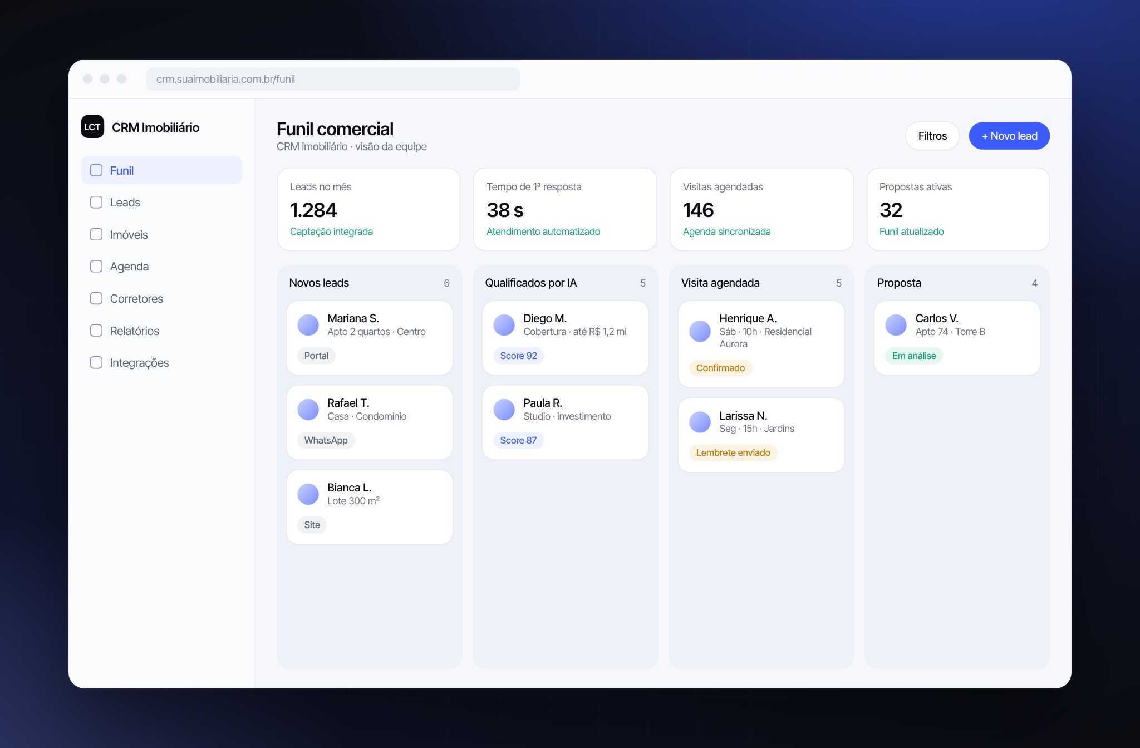Click Agenda sincronizada text
Image resolution: width=1140 pixels, height=748 pixels.
pyautogui.click(x=726, y=232)
